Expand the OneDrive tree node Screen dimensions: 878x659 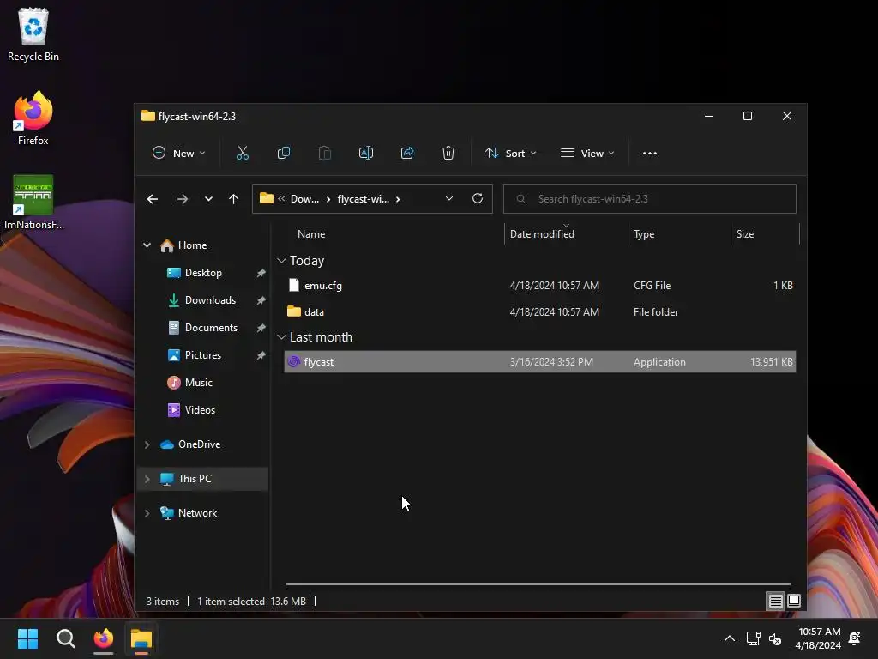click(147, 444)
